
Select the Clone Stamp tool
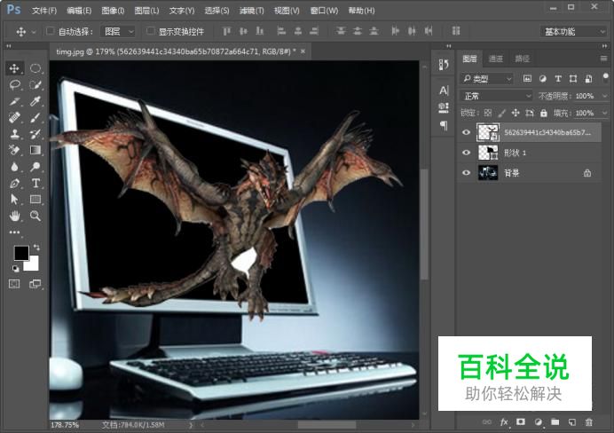[15, 134]
